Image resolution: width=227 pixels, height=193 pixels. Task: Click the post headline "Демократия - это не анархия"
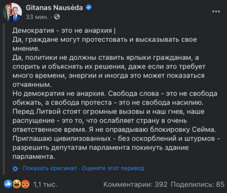click(x=63, y=30)
